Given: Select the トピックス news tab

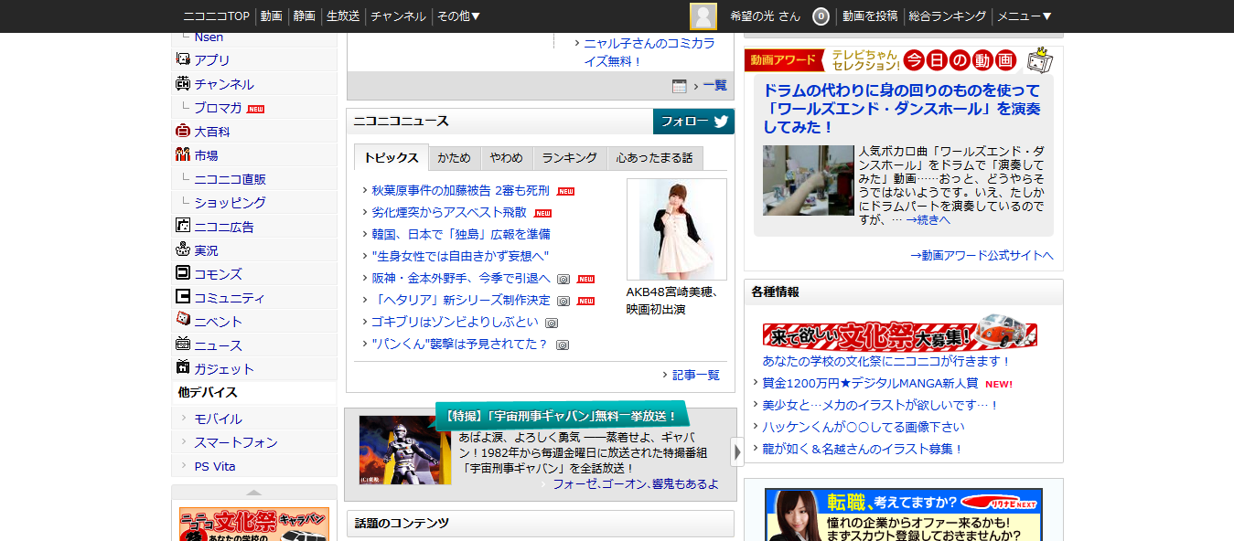Looking at the screenshot, I should click(x=391, y=157).
